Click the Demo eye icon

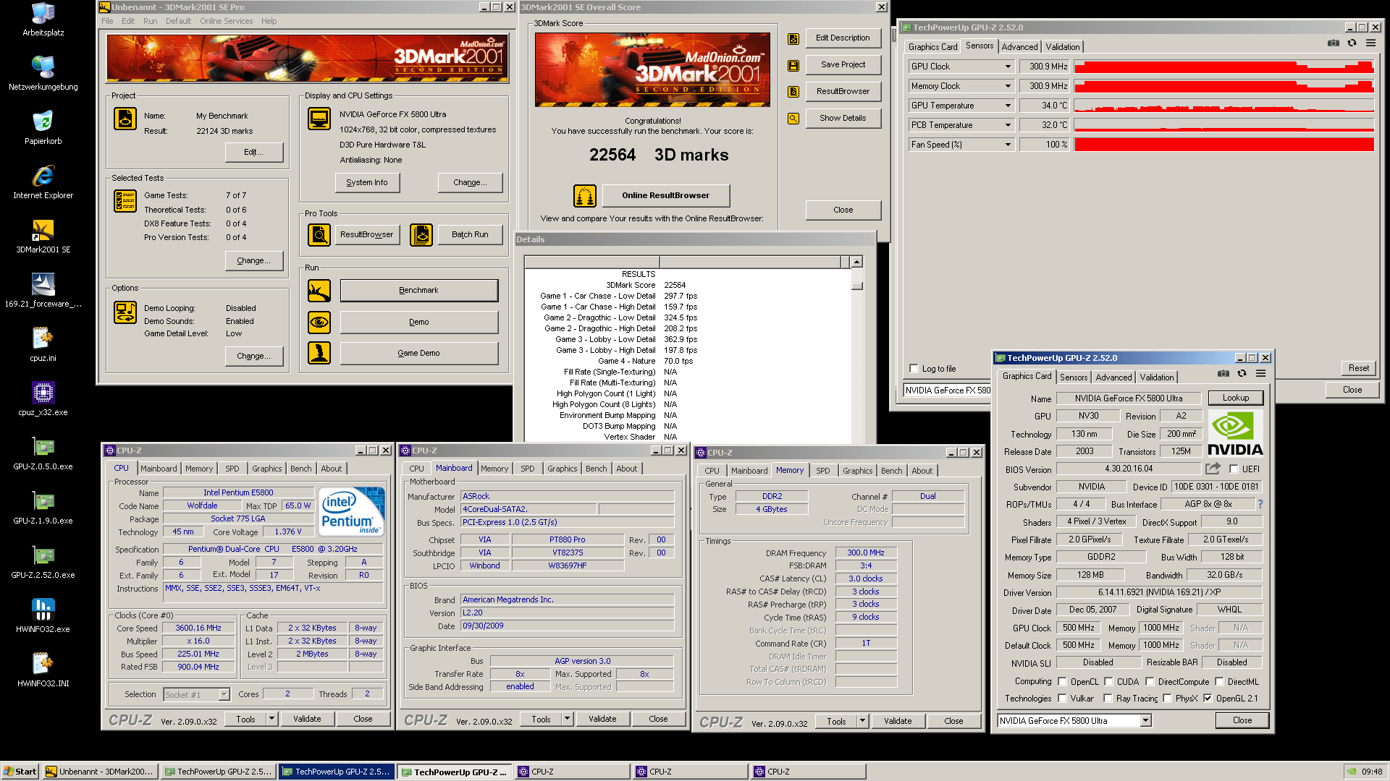(x=319, y=322)
